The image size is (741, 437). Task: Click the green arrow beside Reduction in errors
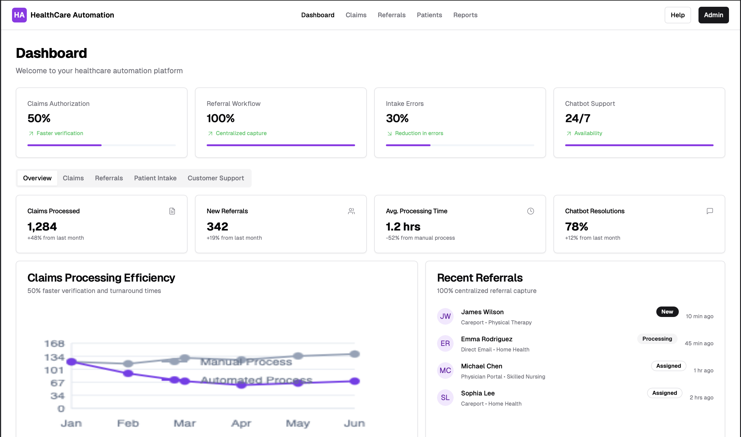click(x=390, y=133)
